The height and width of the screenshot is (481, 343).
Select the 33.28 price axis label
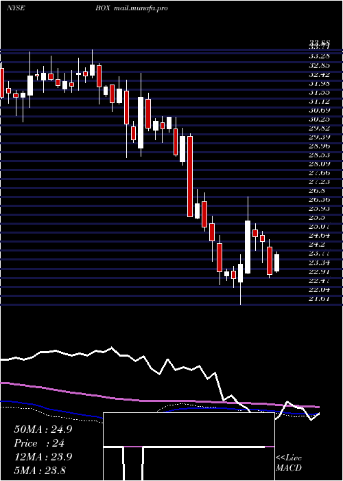coord(319,56)
